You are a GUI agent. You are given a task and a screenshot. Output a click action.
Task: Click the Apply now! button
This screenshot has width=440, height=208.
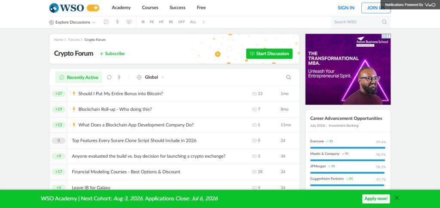[376, 199]
